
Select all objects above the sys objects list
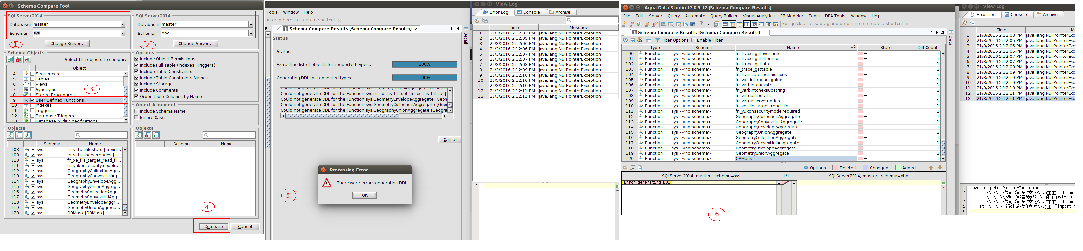tap(11, 135)
